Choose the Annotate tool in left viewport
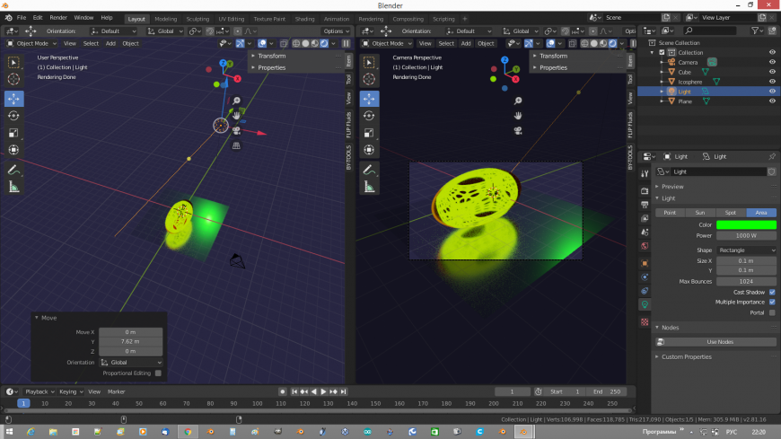Image resolution: width=781 pixels, height=439 pixels. point(14,169)
